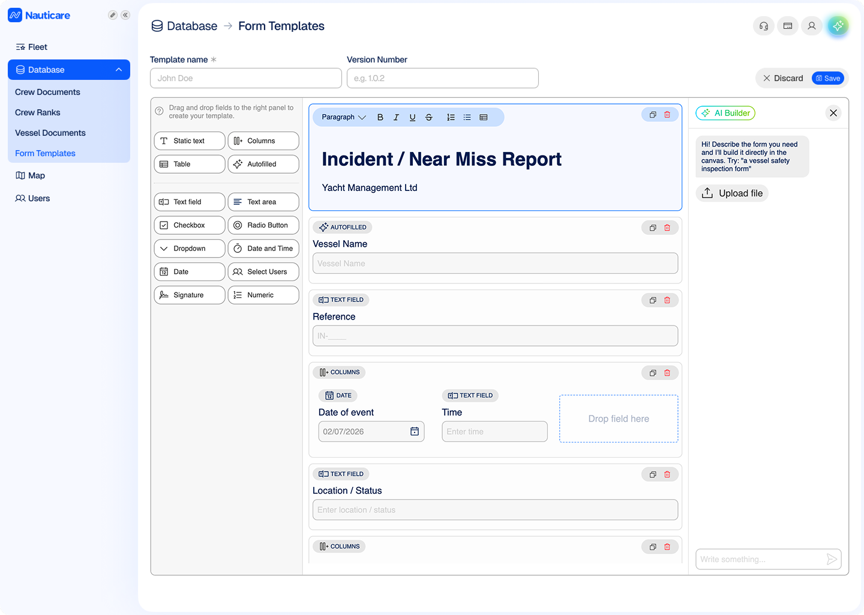Click the Version Number input field
The width and height of the screenshot is (864, 615).
click(x=443, y=78)
